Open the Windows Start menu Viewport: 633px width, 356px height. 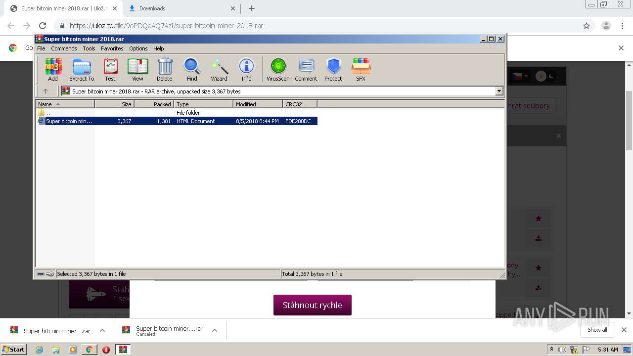click(x=14, y=349)
